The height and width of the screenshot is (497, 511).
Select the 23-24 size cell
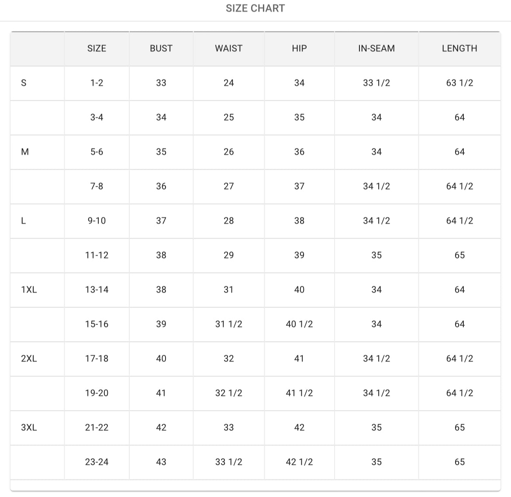click(97, 462)
